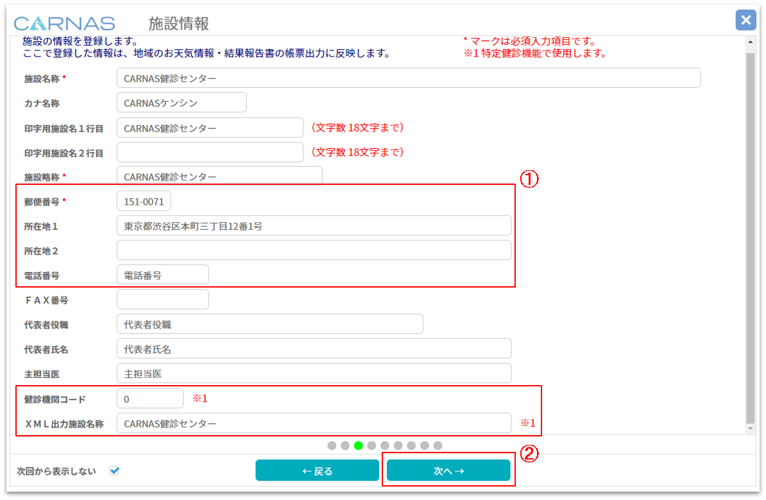This screenshot has height=500, width=766.
Task: Click the vertical scrollbar thumb
Action: (x=751, y=237)
